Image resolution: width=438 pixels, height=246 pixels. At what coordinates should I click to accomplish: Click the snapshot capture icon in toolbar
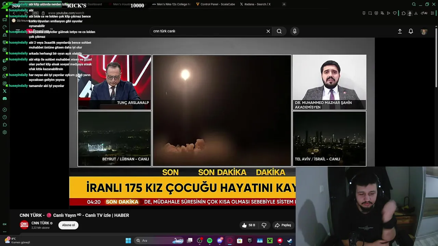point(370,13)
